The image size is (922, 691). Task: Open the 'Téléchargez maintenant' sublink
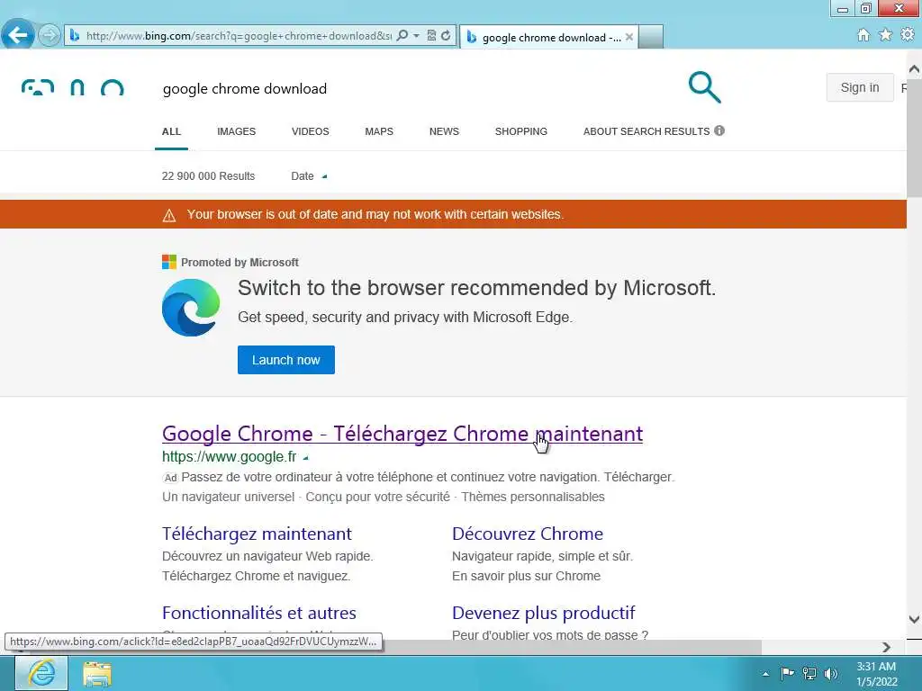tap(257, 534)
